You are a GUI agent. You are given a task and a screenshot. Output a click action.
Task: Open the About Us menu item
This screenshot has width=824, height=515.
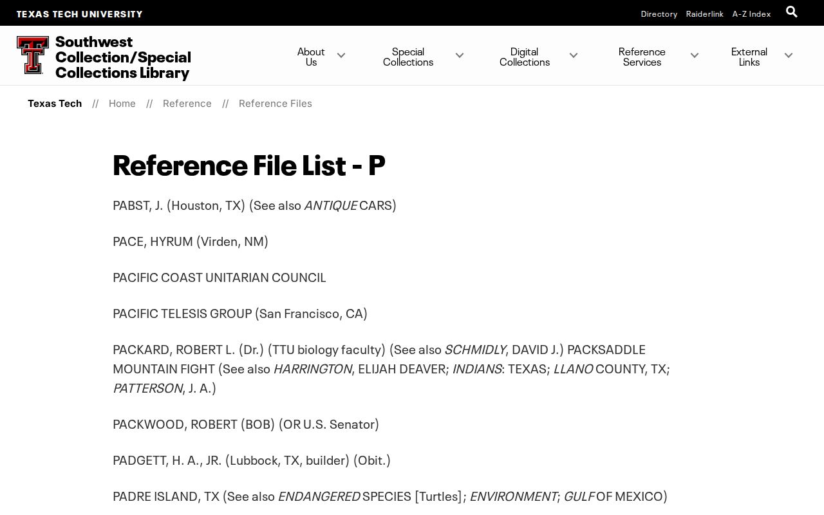(311, 57)
